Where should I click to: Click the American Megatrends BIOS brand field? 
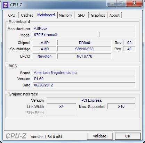pos(84,73)
